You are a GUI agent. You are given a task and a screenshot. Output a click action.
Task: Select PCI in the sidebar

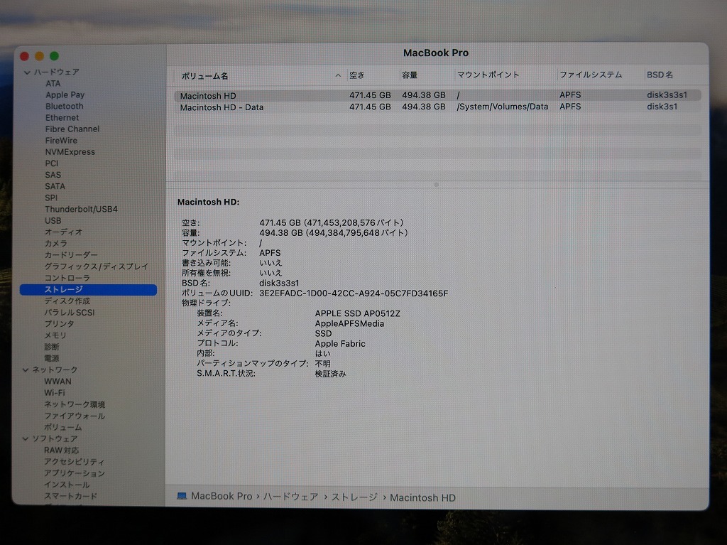click(51, 163)
